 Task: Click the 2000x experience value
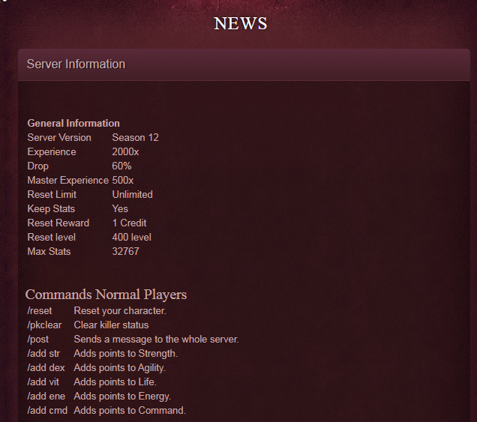[x=125, y=151]
